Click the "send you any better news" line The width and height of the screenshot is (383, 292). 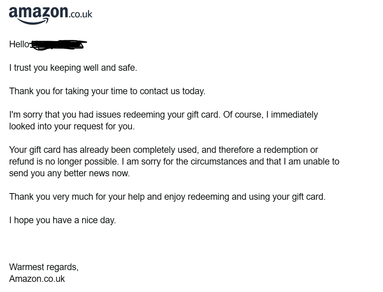point(69,174)
